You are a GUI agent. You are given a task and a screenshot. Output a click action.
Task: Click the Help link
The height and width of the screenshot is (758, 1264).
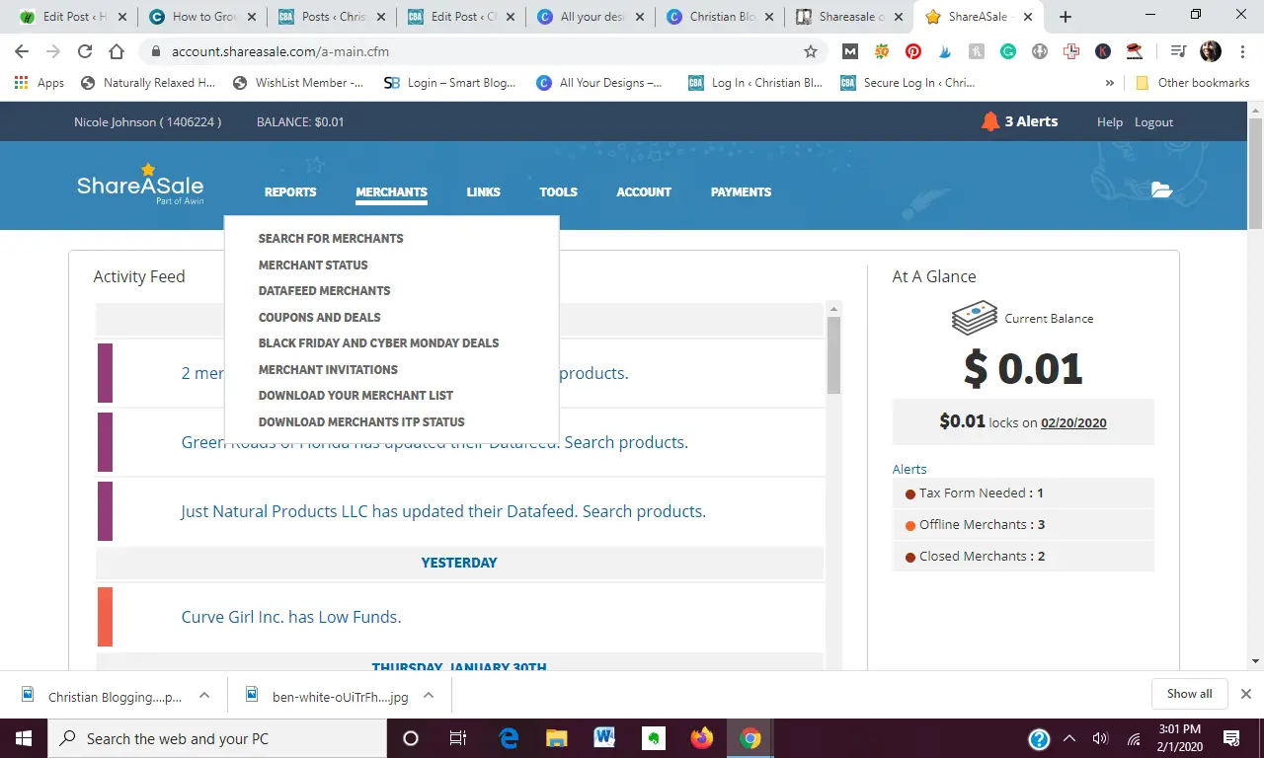point(1110,122)
